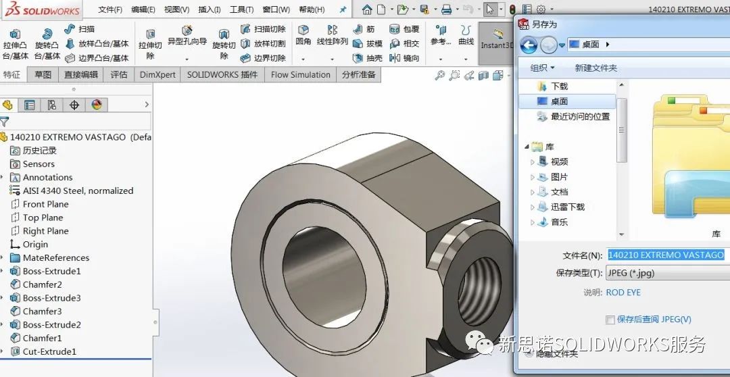Screen dimensions: 730x377
Task: Select the Fillet (圆角) tool
Action: click(303, 35)
